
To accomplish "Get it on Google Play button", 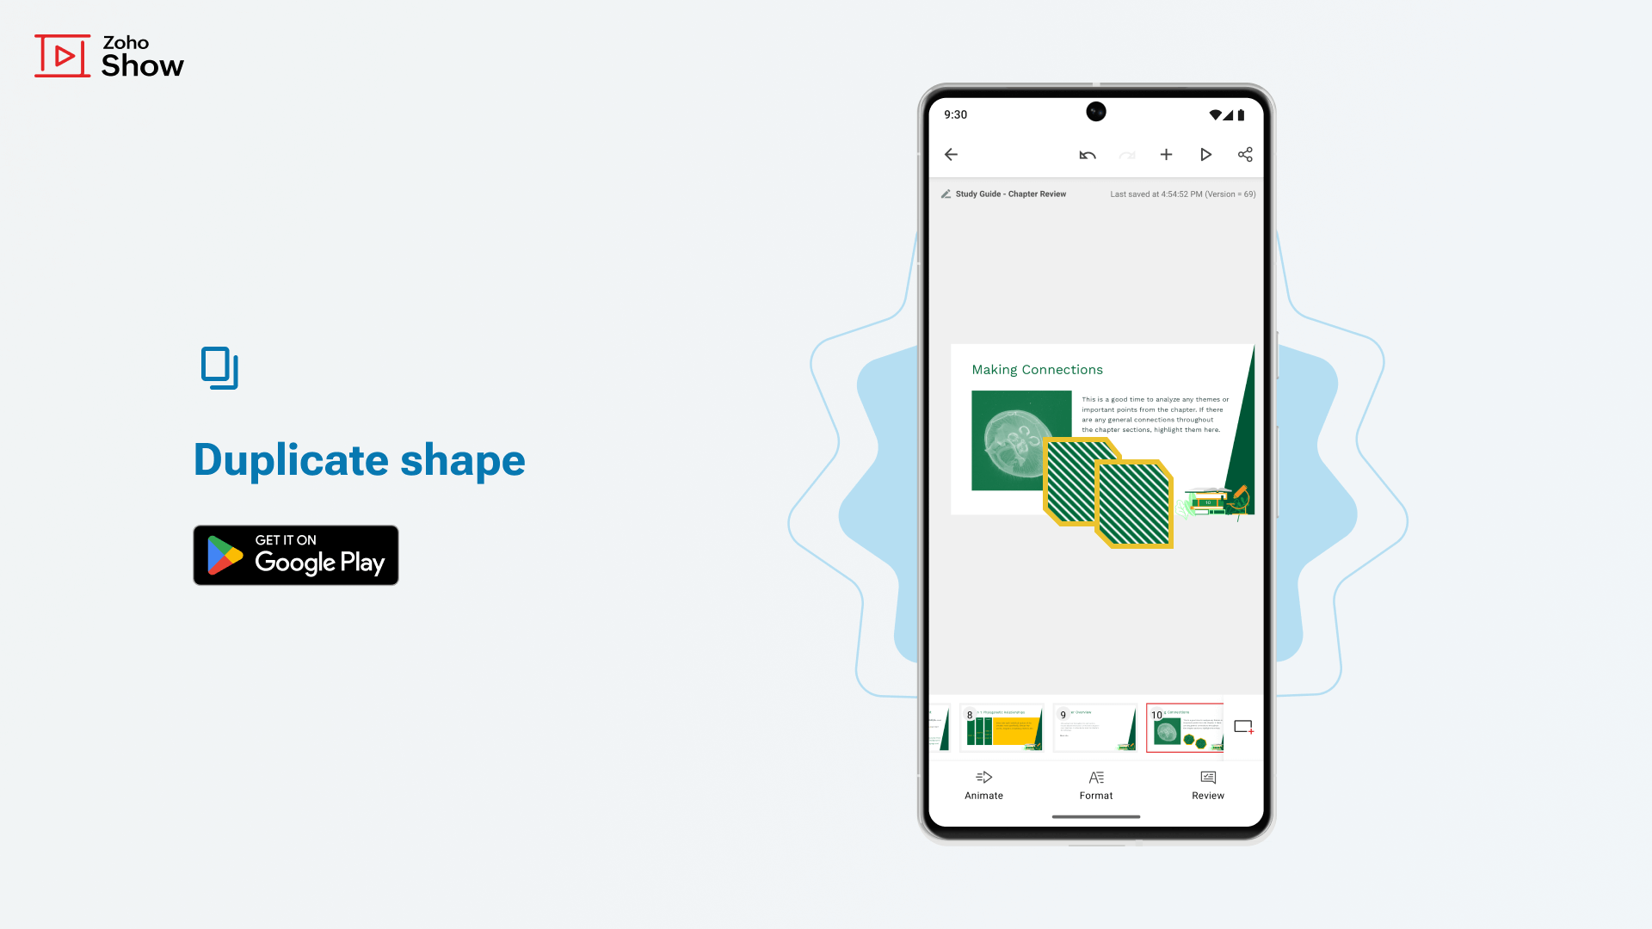I will click(296, 555).
